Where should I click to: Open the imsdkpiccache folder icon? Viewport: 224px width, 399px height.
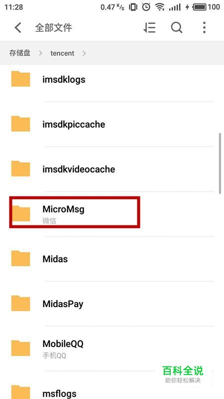pos(20,124)
